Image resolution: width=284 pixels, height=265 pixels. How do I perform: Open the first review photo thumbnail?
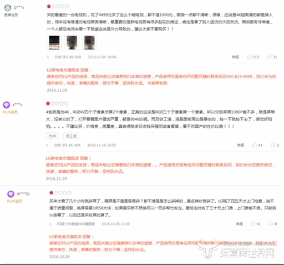54,43
